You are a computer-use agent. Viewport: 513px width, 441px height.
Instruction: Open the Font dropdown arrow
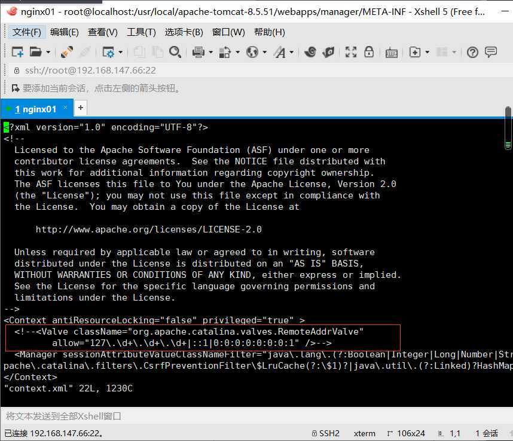coord(291,52)
